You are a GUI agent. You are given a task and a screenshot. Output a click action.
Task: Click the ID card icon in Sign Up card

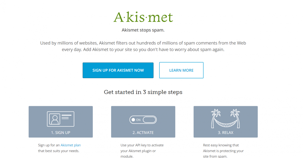click(x=61, y=119)
